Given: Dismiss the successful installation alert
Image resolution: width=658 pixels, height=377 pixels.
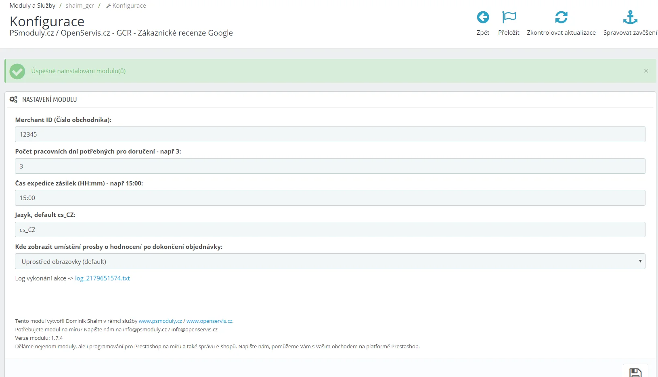Looking at the screenshot, I should [646, 71].
